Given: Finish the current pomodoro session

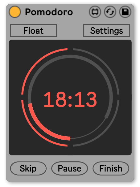Looking at the screenshot, I should click(x=111, y=168).
